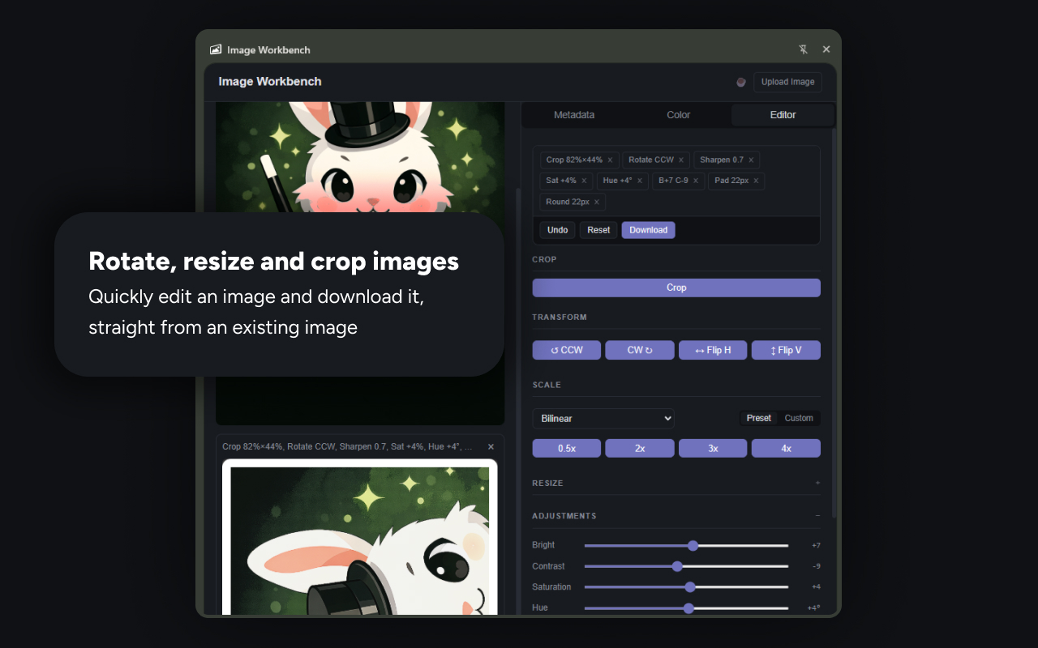The width and height of the screenshot is (1038, 648).
Task: Switch to the Metadata tab
Action: pos(574,114)
